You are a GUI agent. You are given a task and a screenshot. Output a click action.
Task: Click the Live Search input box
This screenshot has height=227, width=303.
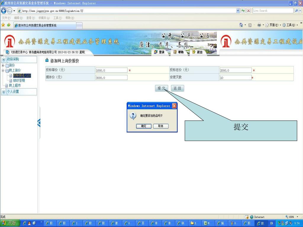pos(273,11)
